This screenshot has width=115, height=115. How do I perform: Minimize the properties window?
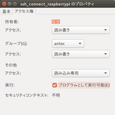click(9, 4)
